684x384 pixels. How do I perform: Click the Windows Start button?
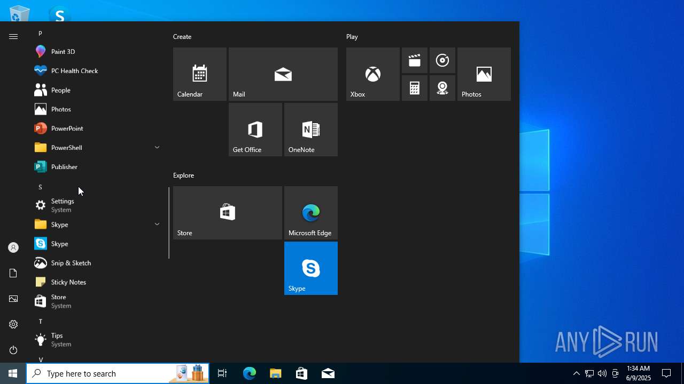13,373
